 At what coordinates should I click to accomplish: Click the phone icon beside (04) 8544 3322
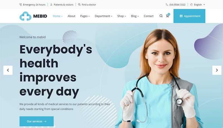point(167,4)
